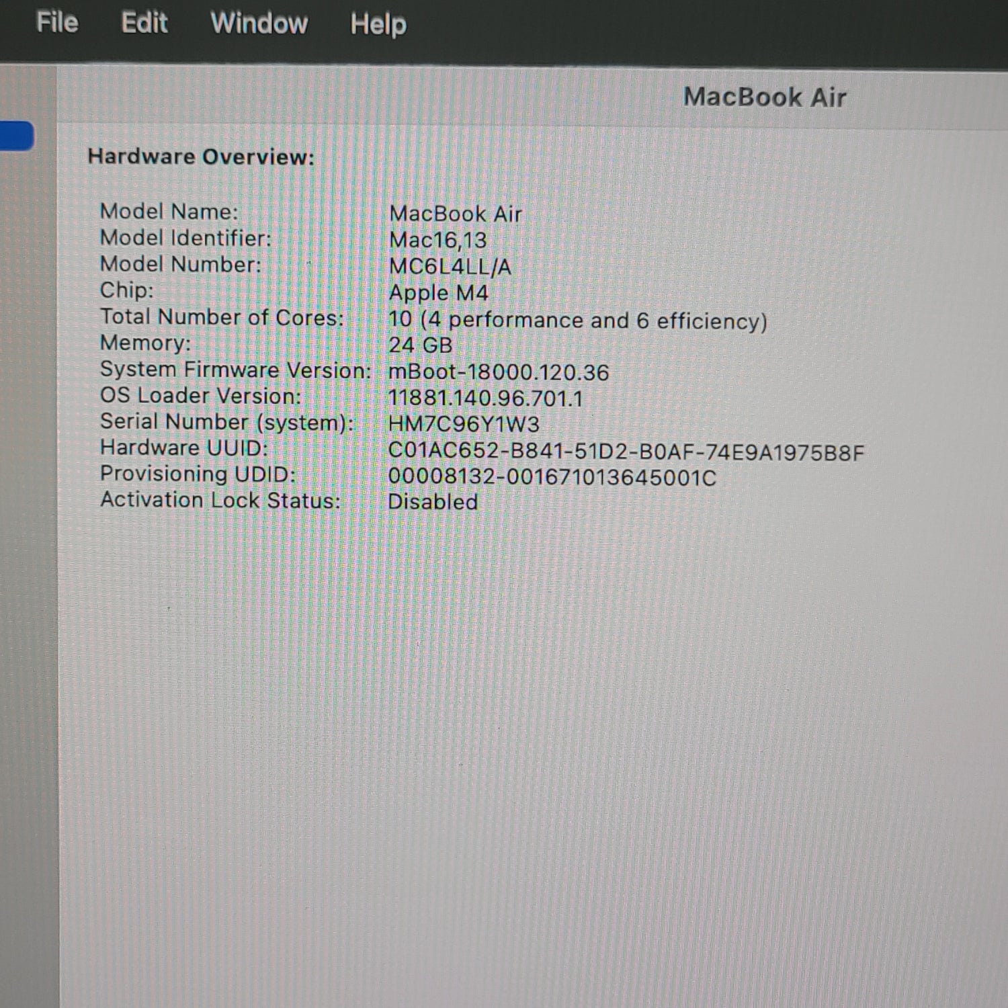Viewport: 1008px width, 1008px height.
Task: Click the Model Number label
Action: (x=181, y=264)
